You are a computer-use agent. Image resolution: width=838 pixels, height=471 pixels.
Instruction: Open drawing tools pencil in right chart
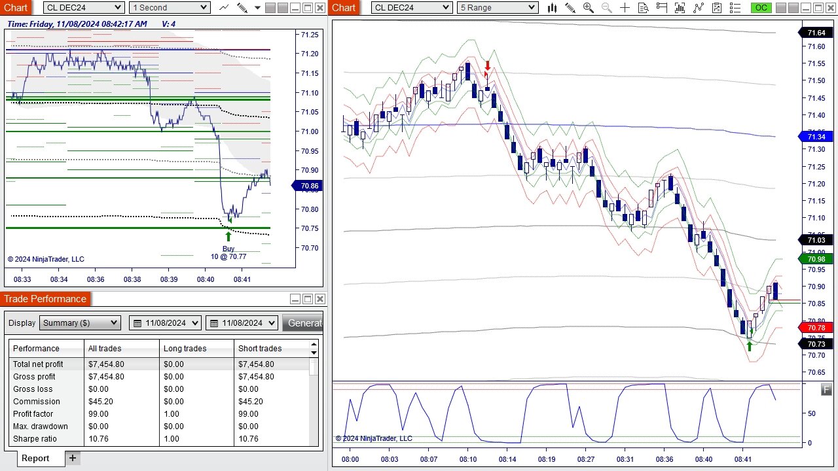tap(570, 8)
